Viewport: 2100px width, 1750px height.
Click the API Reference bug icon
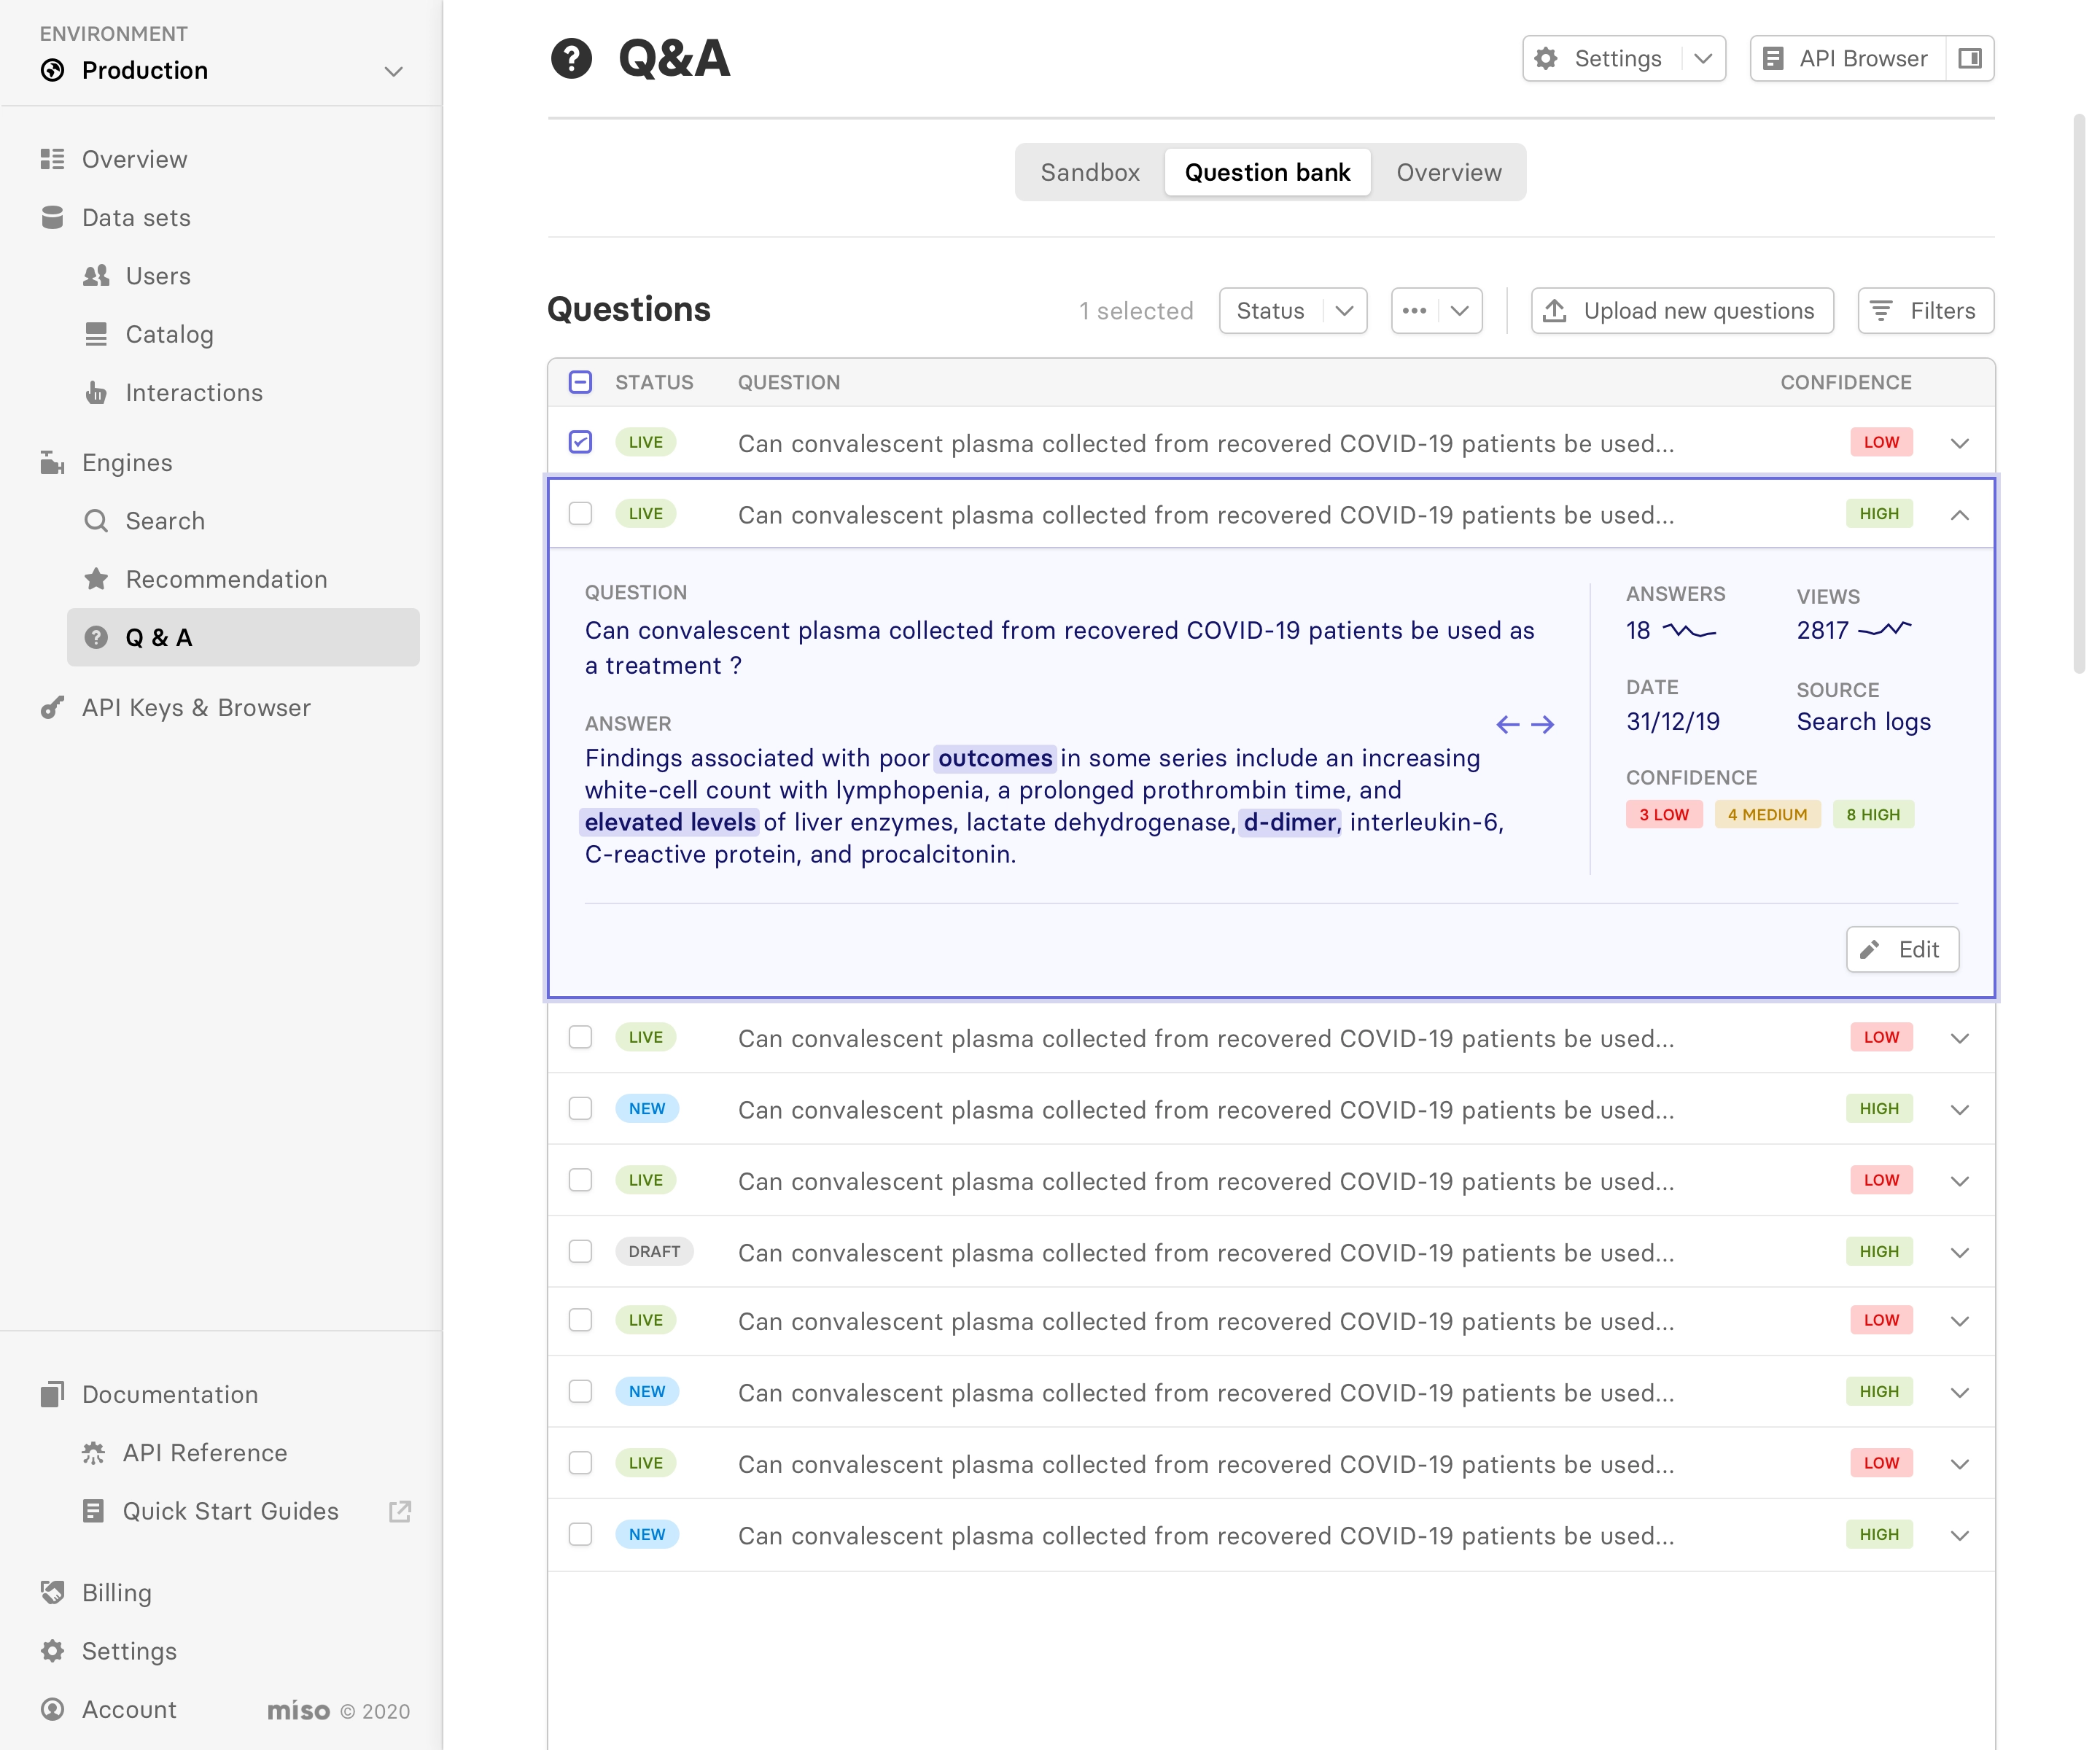pos(93,1452)
